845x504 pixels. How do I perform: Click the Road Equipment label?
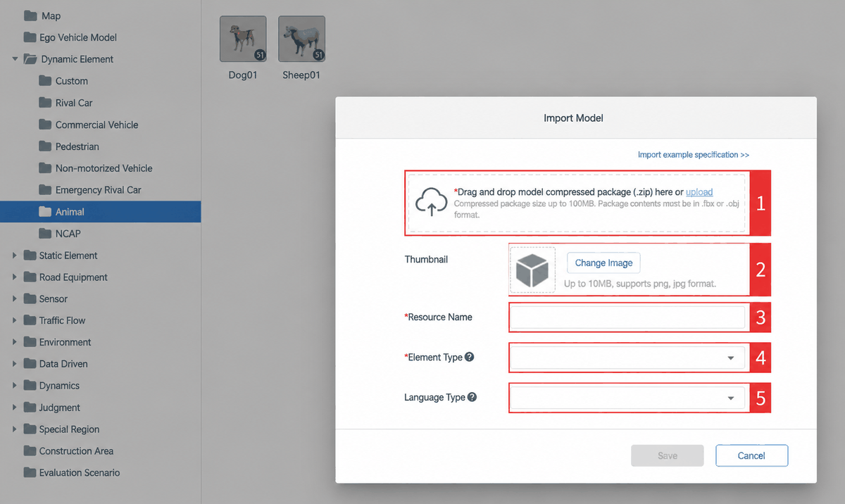[x=73, y=277]
